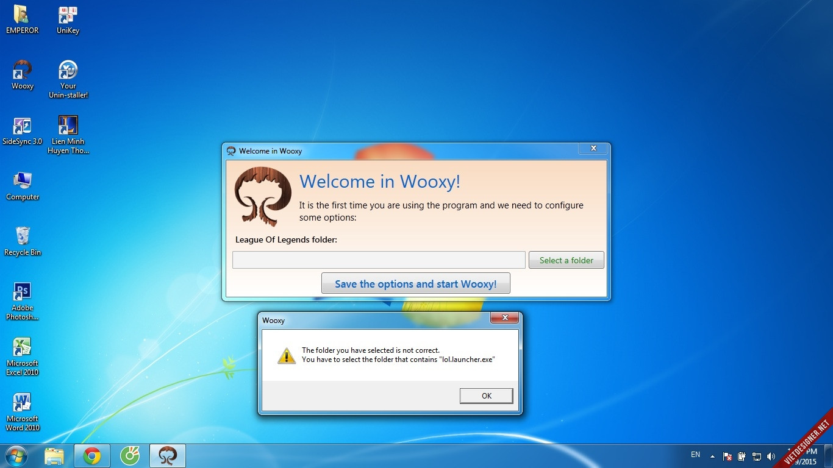This screenshot has height=468, width=833.
Task: Click OK in the Wooxy error dialog
Action: [x=486, y=396]
